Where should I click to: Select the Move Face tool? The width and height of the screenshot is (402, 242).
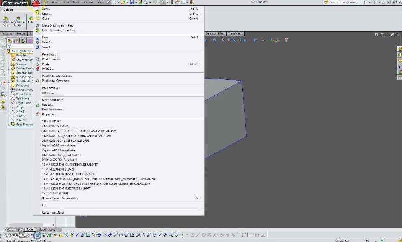(5, 21)
